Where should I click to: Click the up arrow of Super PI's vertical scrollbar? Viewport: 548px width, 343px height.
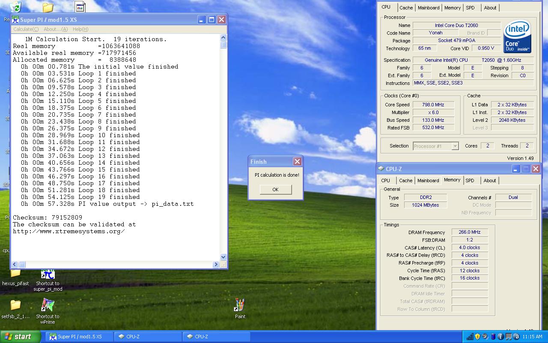pos(223,38)
